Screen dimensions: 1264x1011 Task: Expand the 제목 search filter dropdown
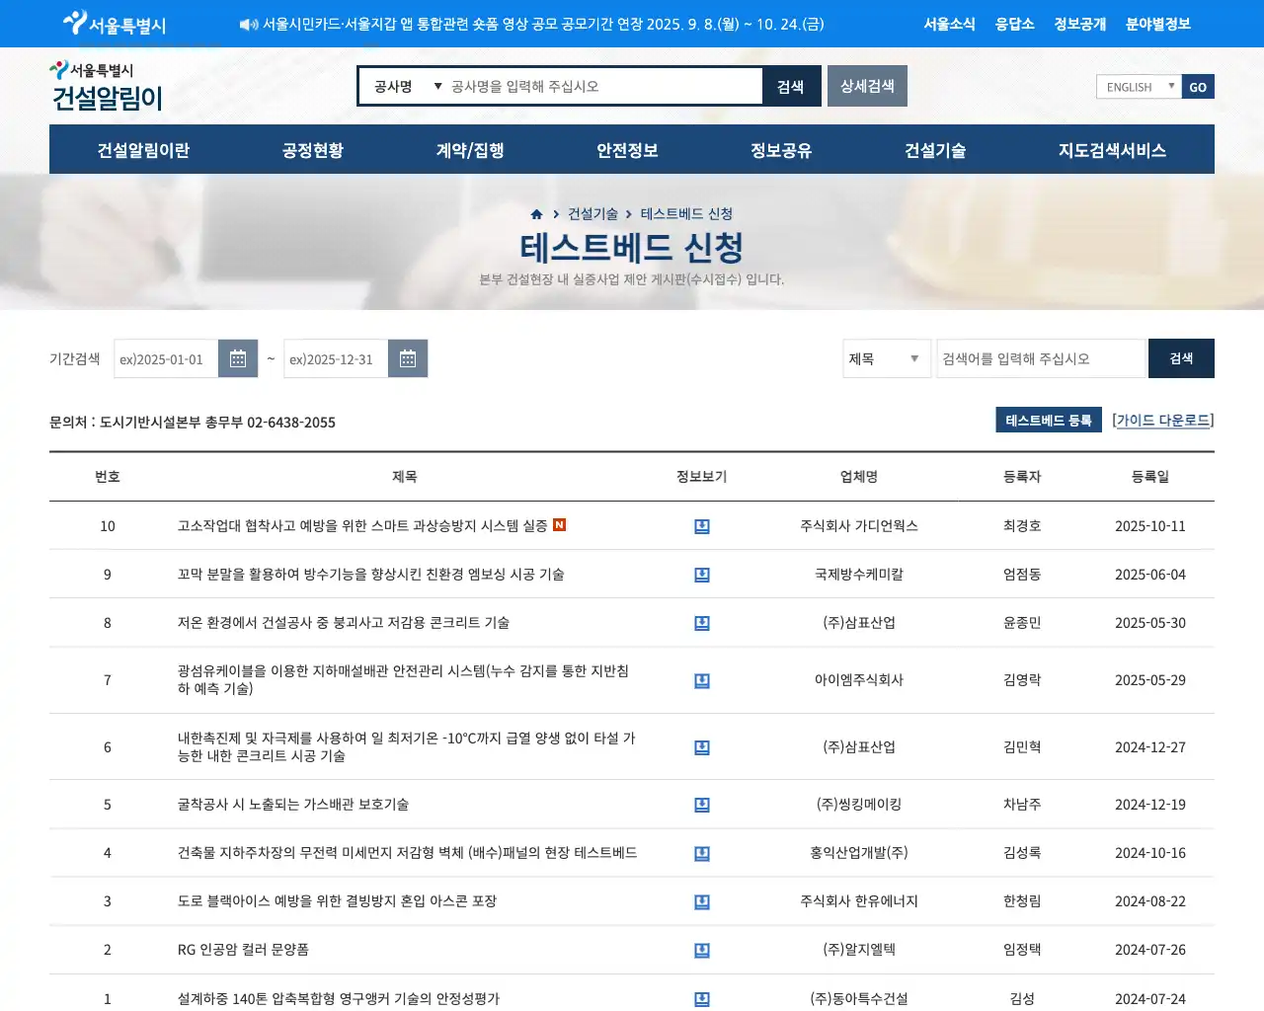[886, 358]
